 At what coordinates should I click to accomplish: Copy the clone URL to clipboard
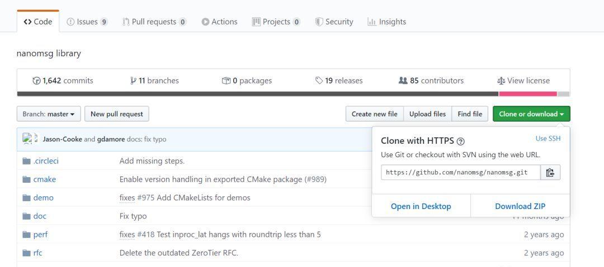550,172
